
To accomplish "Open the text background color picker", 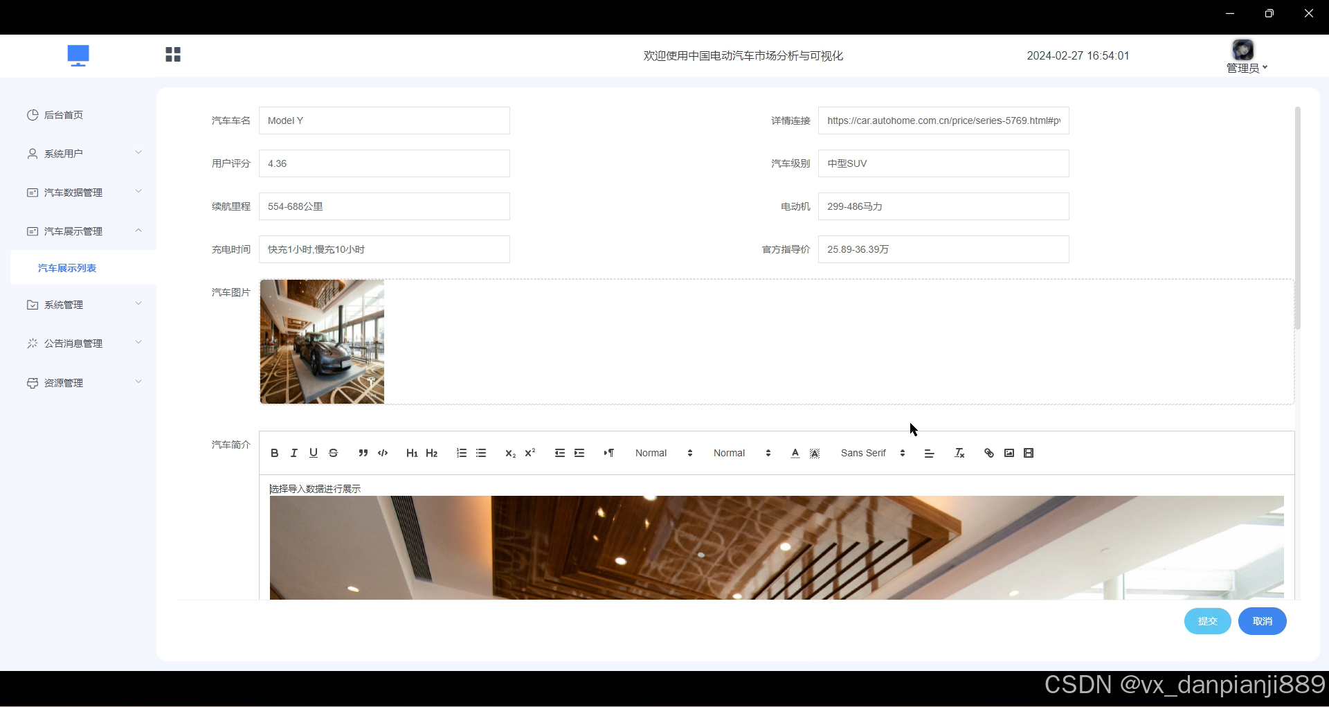I will point(815,453).
